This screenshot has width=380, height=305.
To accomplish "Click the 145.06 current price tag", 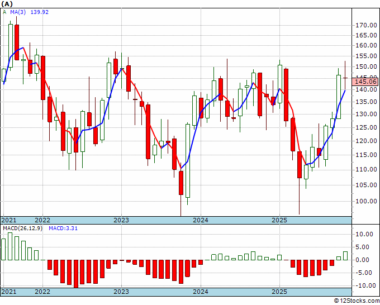I will (365, 82).
